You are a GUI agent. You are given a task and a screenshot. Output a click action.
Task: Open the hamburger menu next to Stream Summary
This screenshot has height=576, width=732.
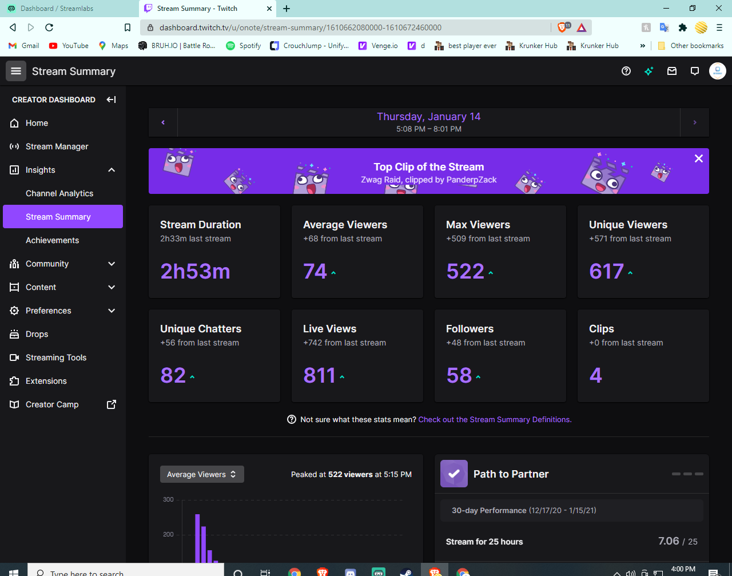(16, 71)
